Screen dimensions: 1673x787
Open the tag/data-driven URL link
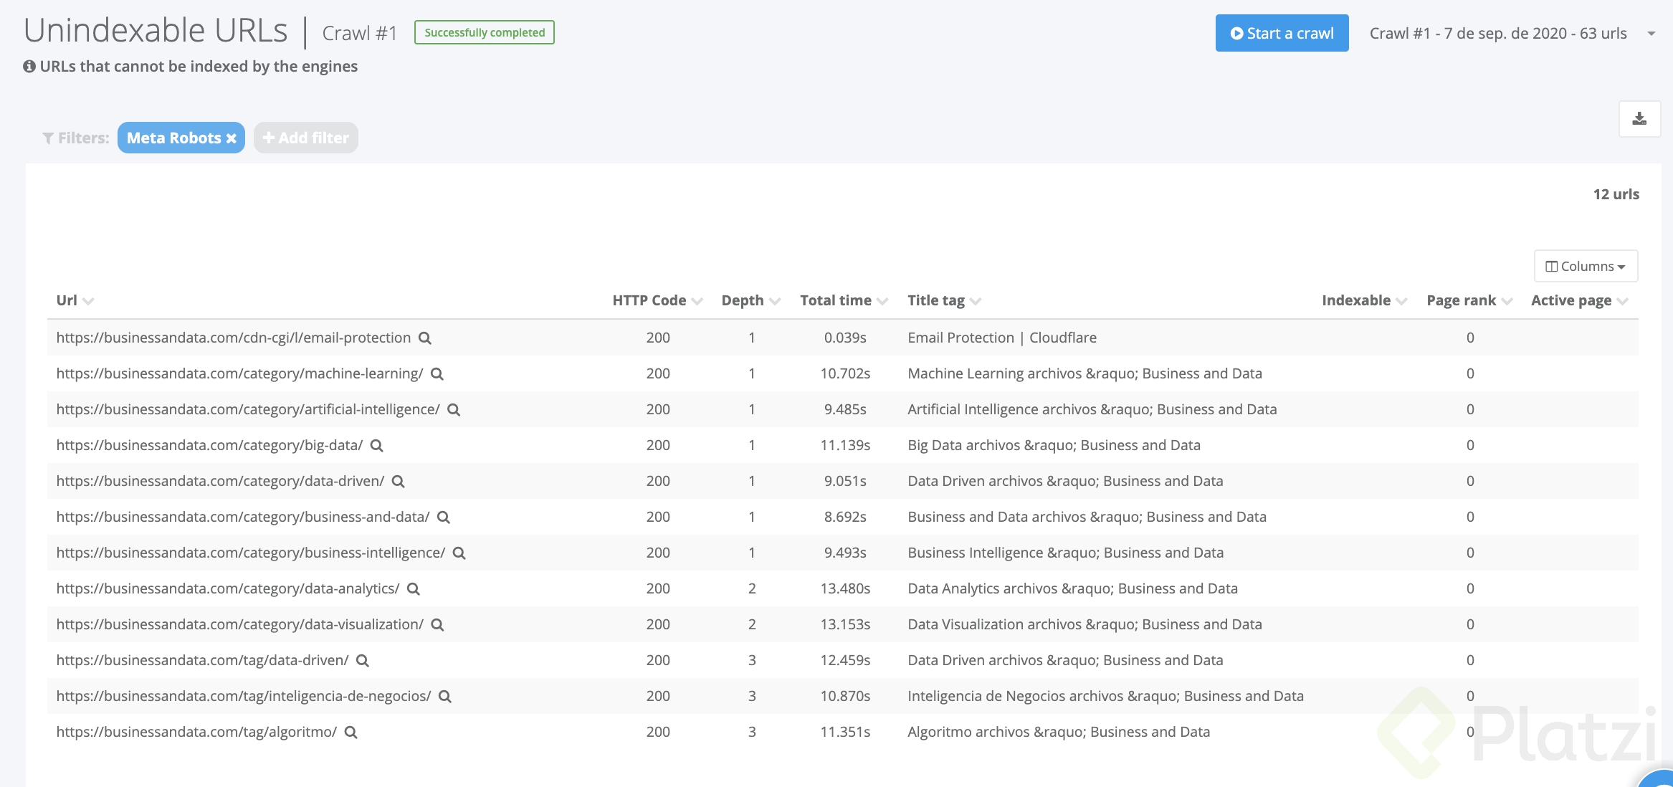(202, 660)
